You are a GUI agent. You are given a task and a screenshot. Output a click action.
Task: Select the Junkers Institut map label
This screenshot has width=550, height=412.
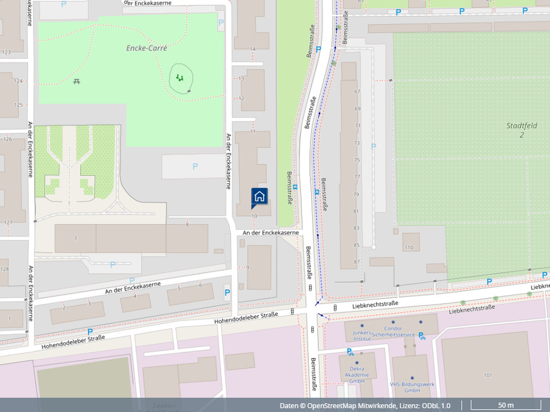[362, 335]
